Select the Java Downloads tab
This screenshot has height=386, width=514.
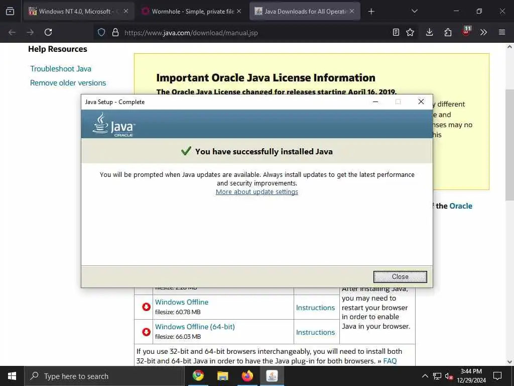(x=301, y=12)
